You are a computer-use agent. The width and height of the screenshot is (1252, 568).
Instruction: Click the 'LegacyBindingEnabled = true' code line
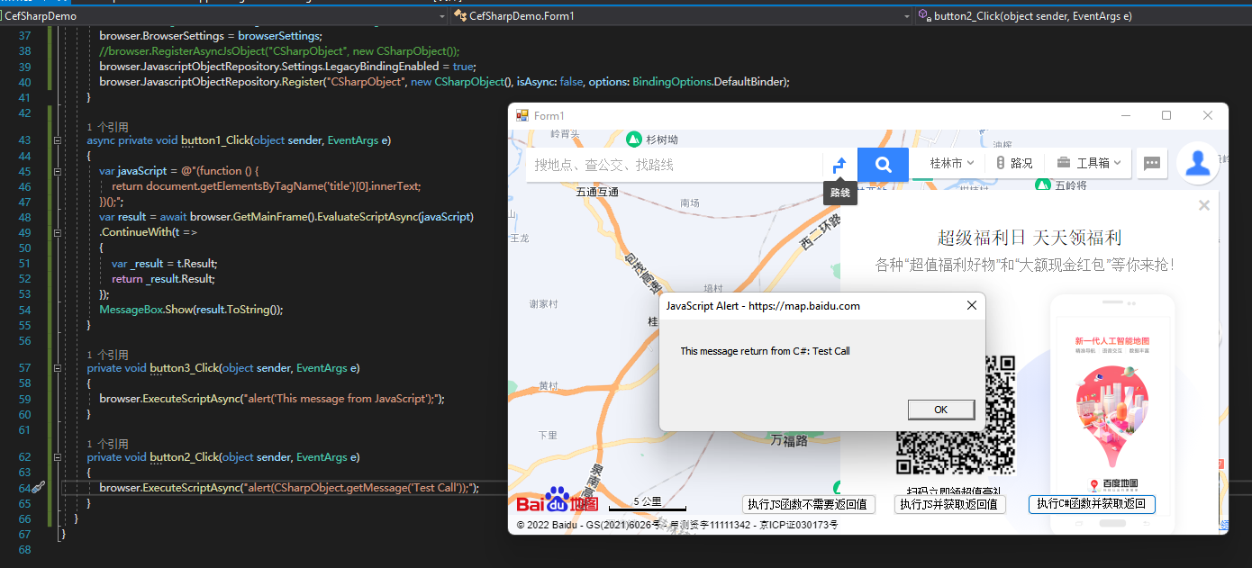click(x=287, y=67)
